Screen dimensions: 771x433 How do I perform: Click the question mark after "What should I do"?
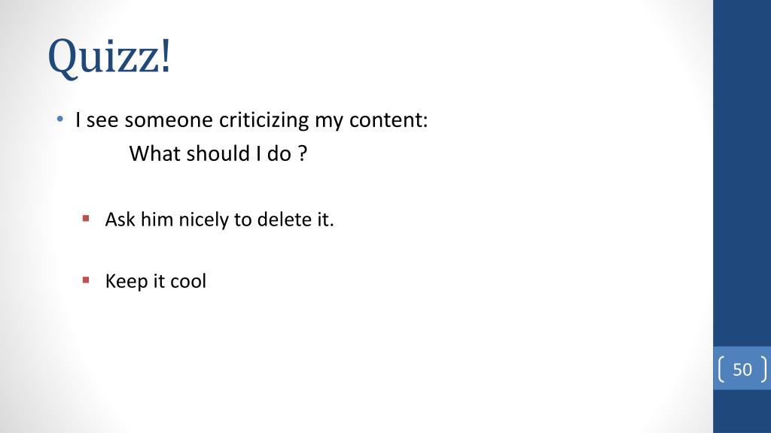click(x=303, y=154)
